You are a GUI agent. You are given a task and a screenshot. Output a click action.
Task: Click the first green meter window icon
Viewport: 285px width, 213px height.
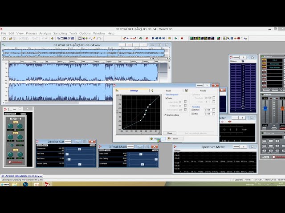191,39
